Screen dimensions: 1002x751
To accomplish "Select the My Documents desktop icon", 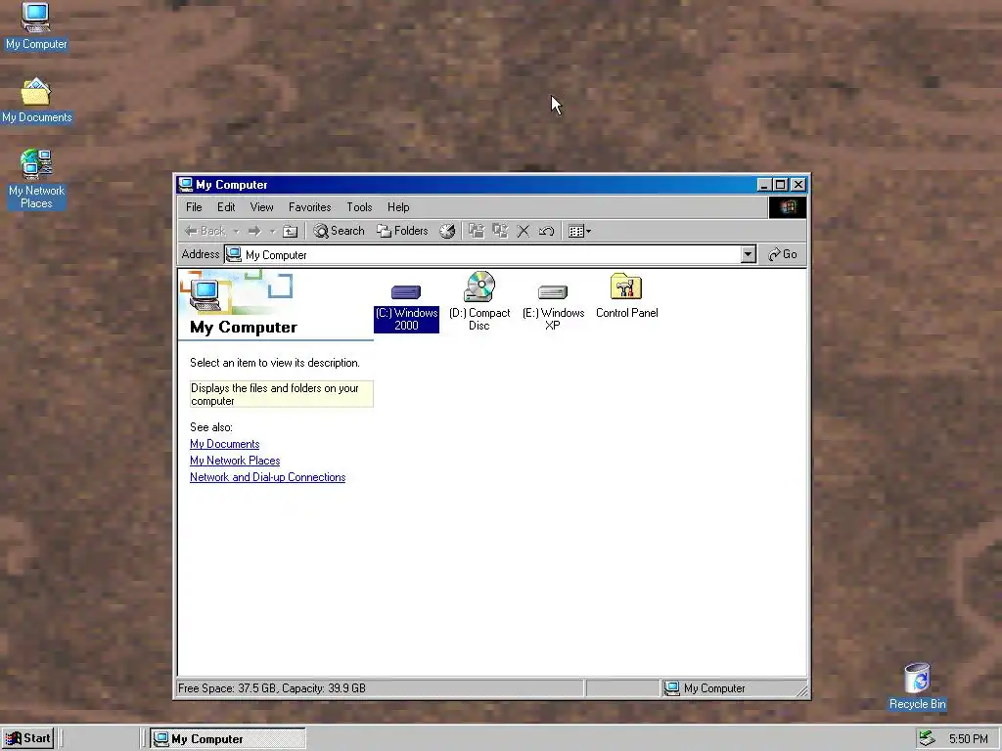I will tap(36, 101).
